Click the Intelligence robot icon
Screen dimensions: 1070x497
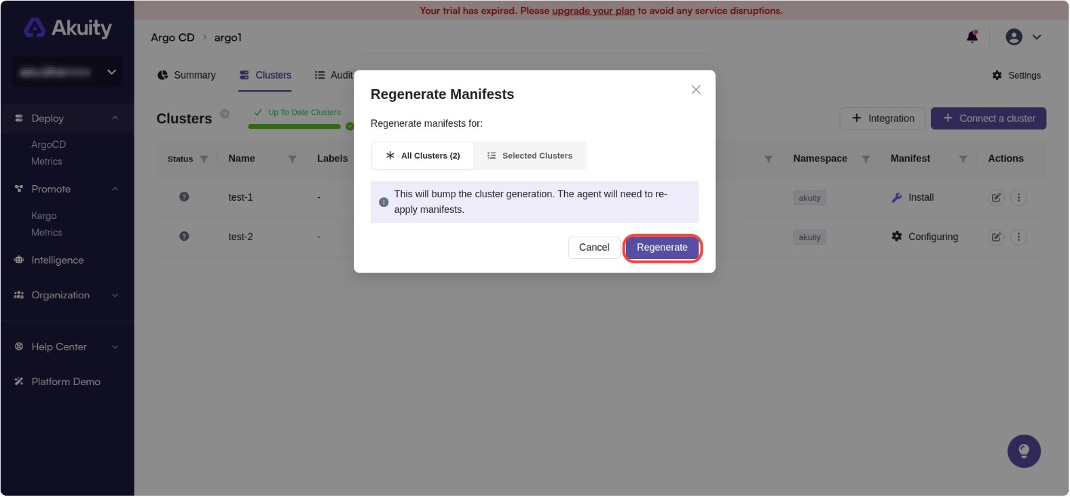click(19, 260)
